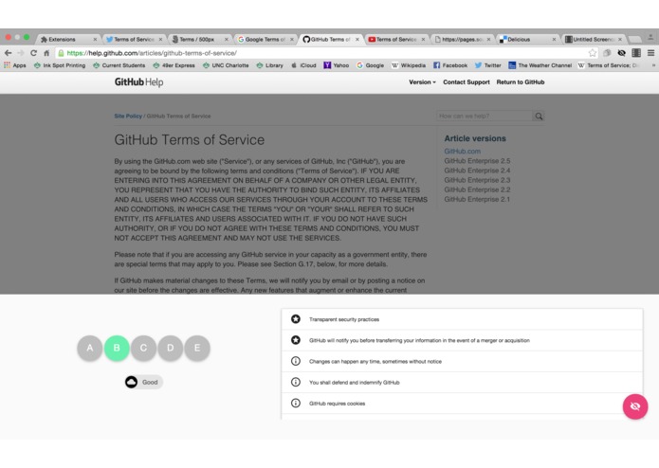Click the How can we help search field
Viewport: 659px width, 468px height.
[x=485, y=117]
